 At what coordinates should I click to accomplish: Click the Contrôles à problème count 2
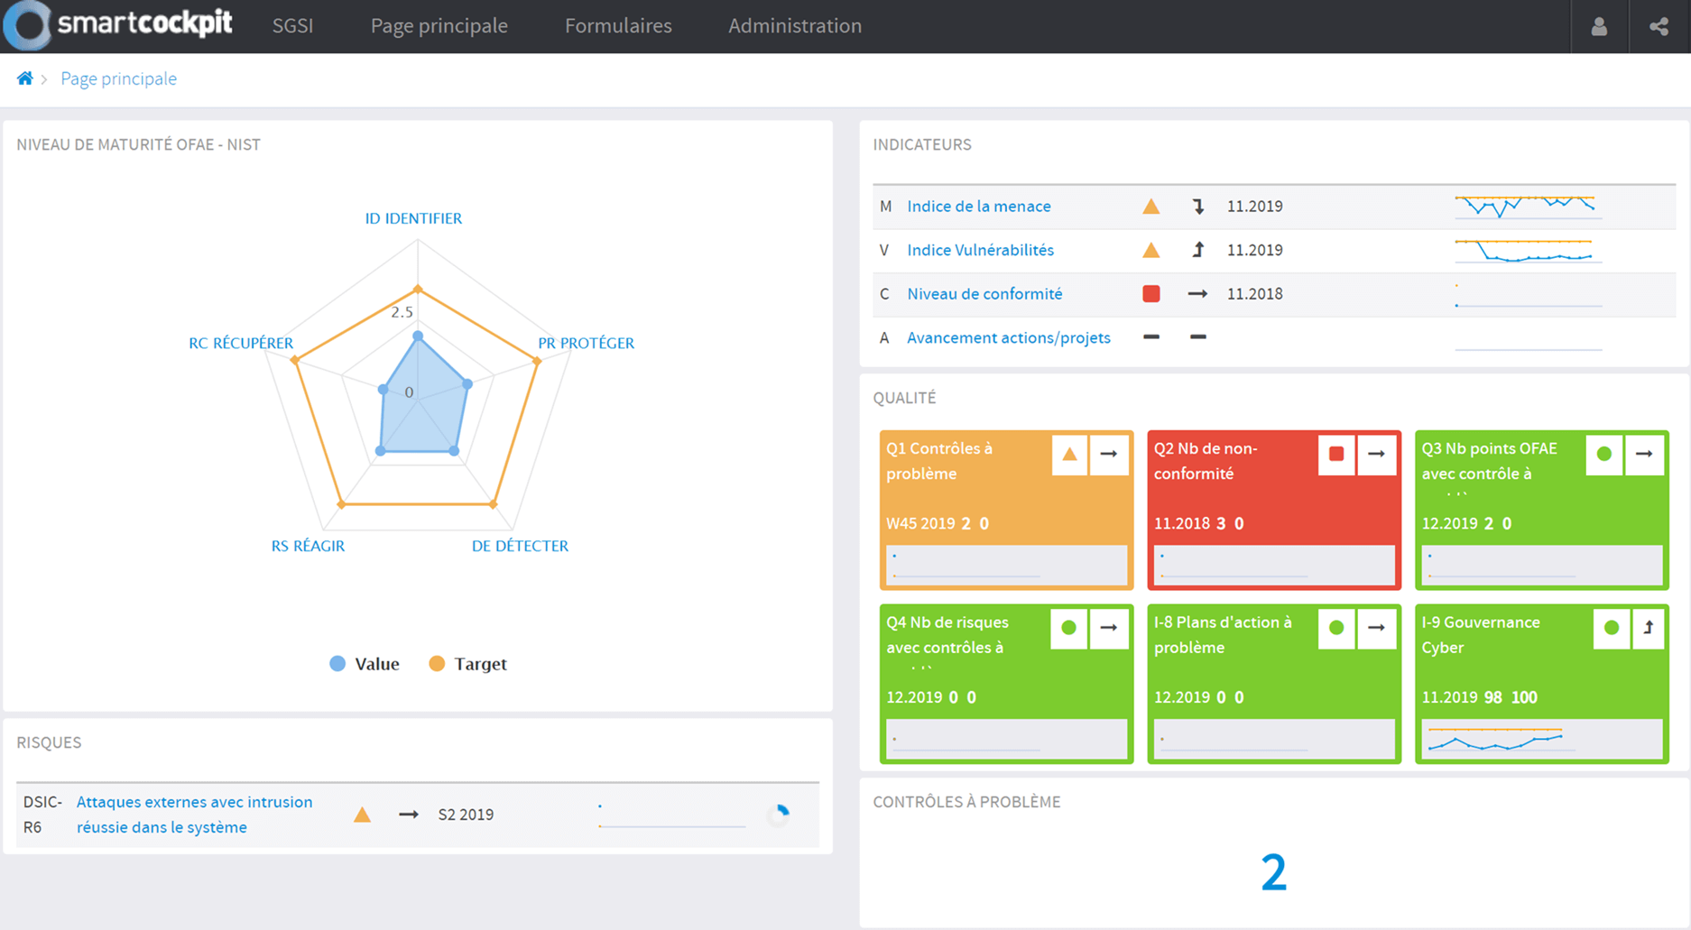click(1273, 872)
